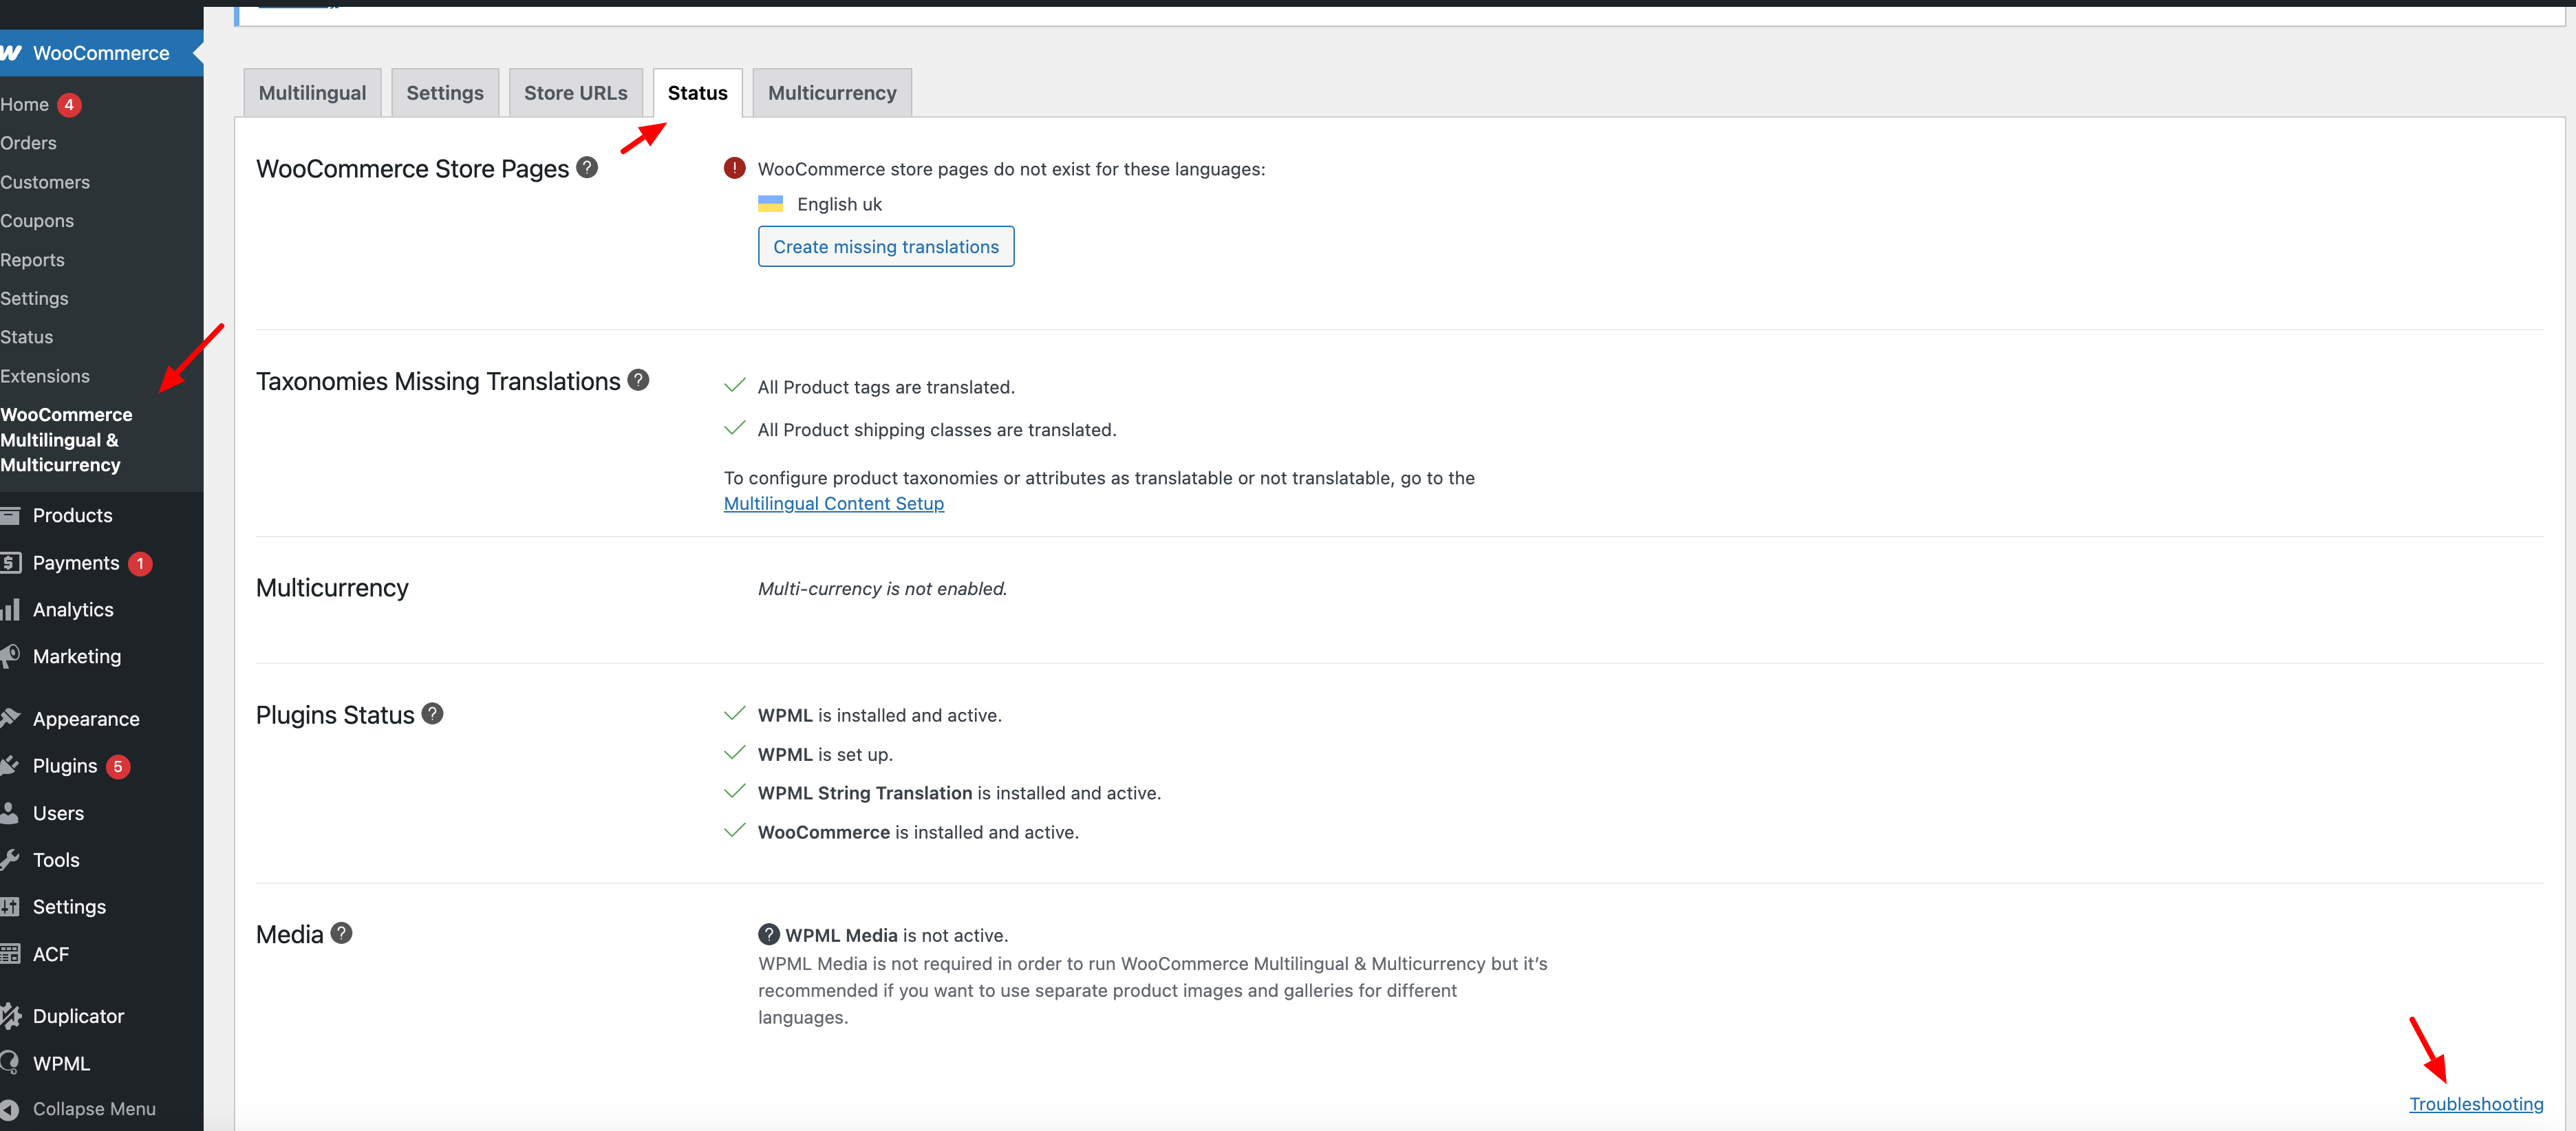2576x1131 pixels.
Task: Open help icon beside WooCommerce Store Pages
Action: pos(587,168)
